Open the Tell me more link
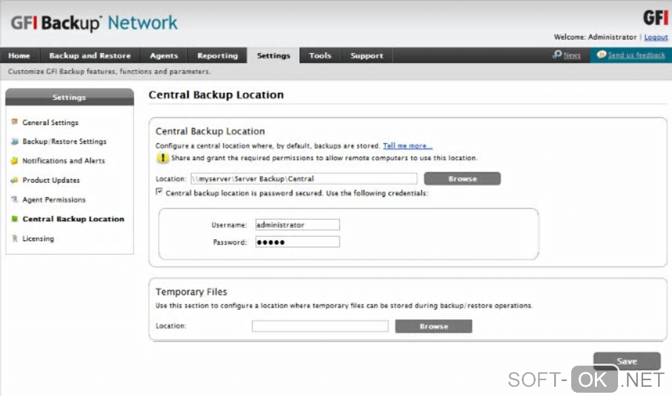The width and height of the screenshot is (672, 396). click(x=408, y=146)
